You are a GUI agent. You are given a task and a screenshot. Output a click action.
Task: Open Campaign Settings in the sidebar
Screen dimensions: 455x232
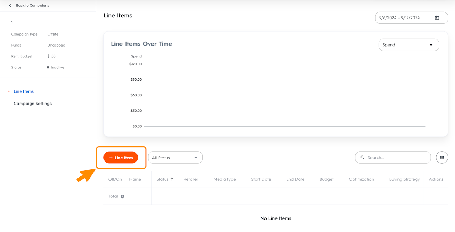33,104
